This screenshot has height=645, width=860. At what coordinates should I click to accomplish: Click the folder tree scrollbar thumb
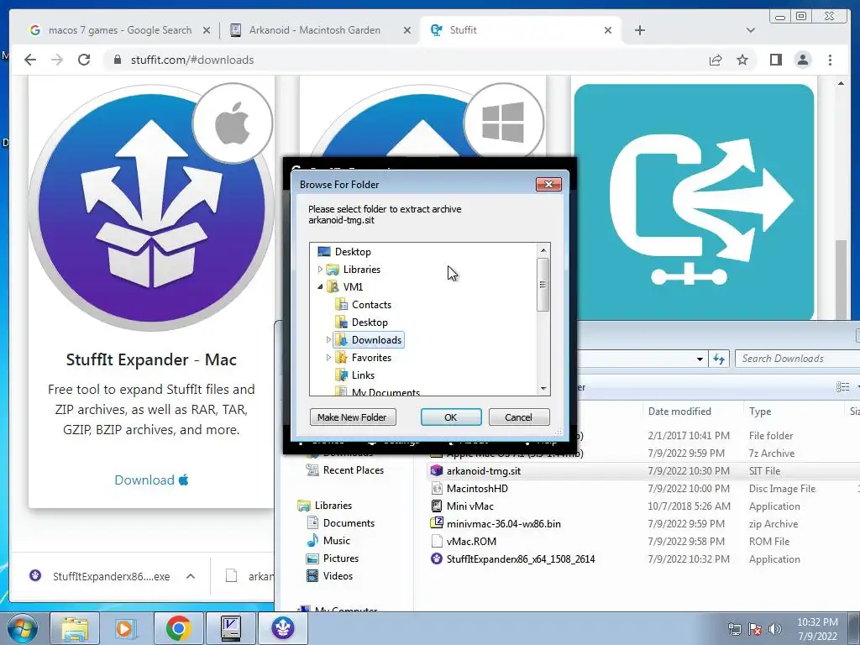(x=543, y=285)
